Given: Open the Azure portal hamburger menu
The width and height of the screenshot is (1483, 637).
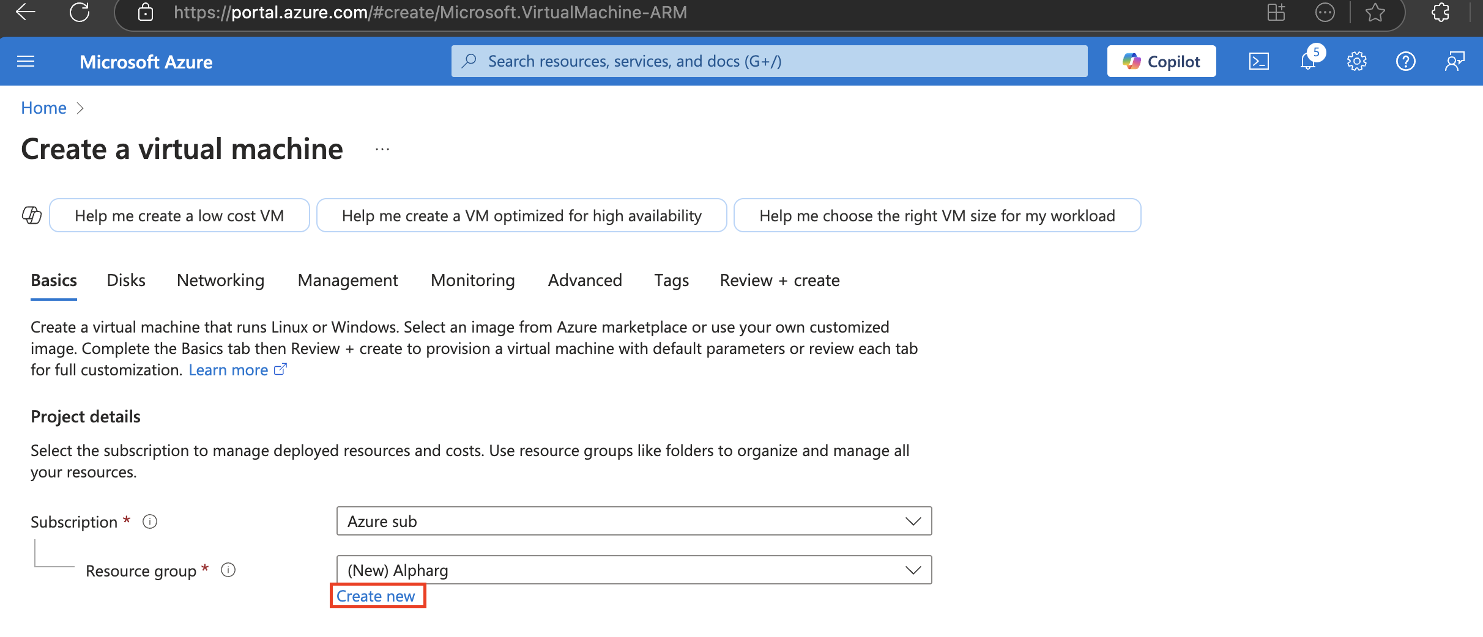Looking at the screenshot, I should coord(26,61).
